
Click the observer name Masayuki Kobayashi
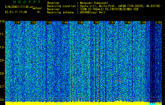pyautogui.click(x=94, y=3)
